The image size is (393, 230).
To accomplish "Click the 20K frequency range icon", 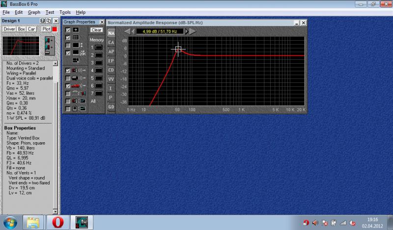I will (79, 53).
